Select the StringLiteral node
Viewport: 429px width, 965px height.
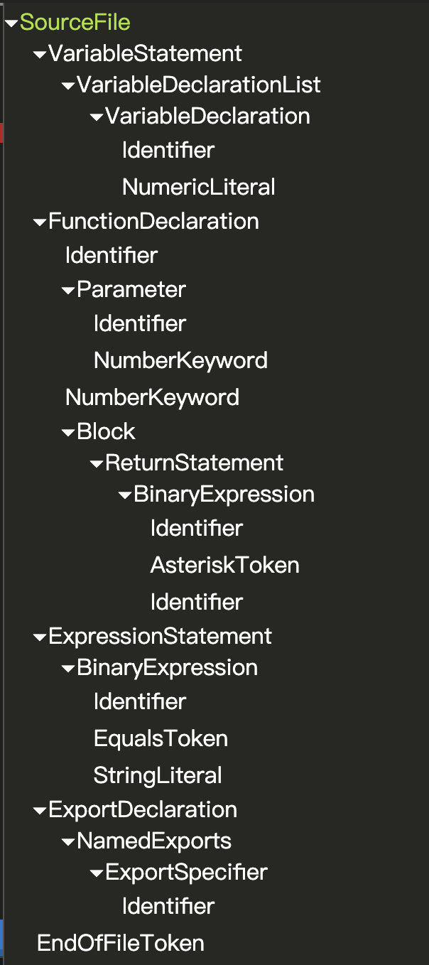158,775
